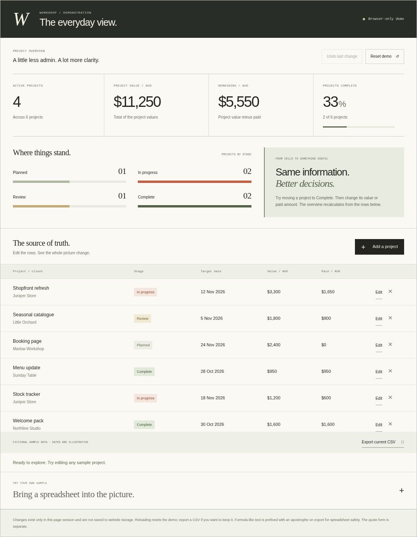Viewport: 417px width, 537px height.
Task: Remove the Booking page project
Action: coord(390,344)
